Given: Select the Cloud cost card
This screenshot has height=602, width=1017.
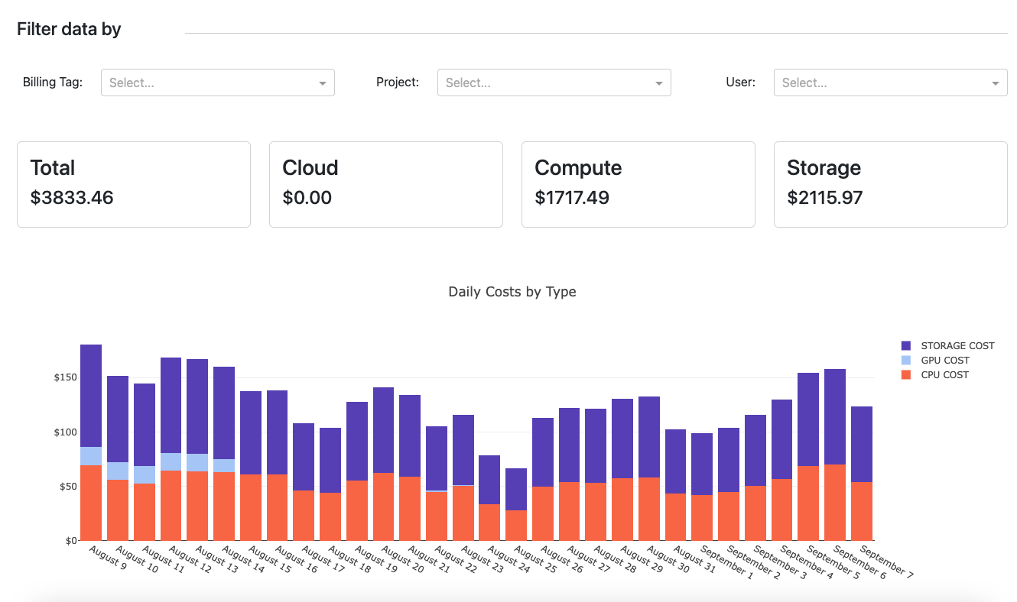Looking at the screenshot, I should point(386,184).
